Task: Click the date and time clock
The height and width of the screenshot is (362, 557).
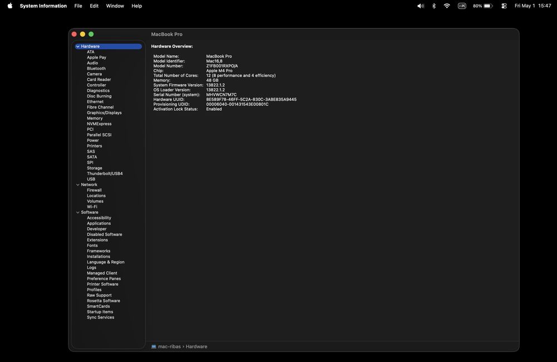Action: [532, 6]
